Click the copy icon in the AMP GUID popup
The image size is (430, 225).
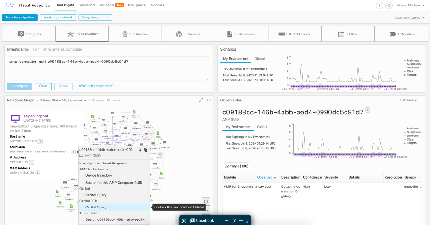pos(145,150)
